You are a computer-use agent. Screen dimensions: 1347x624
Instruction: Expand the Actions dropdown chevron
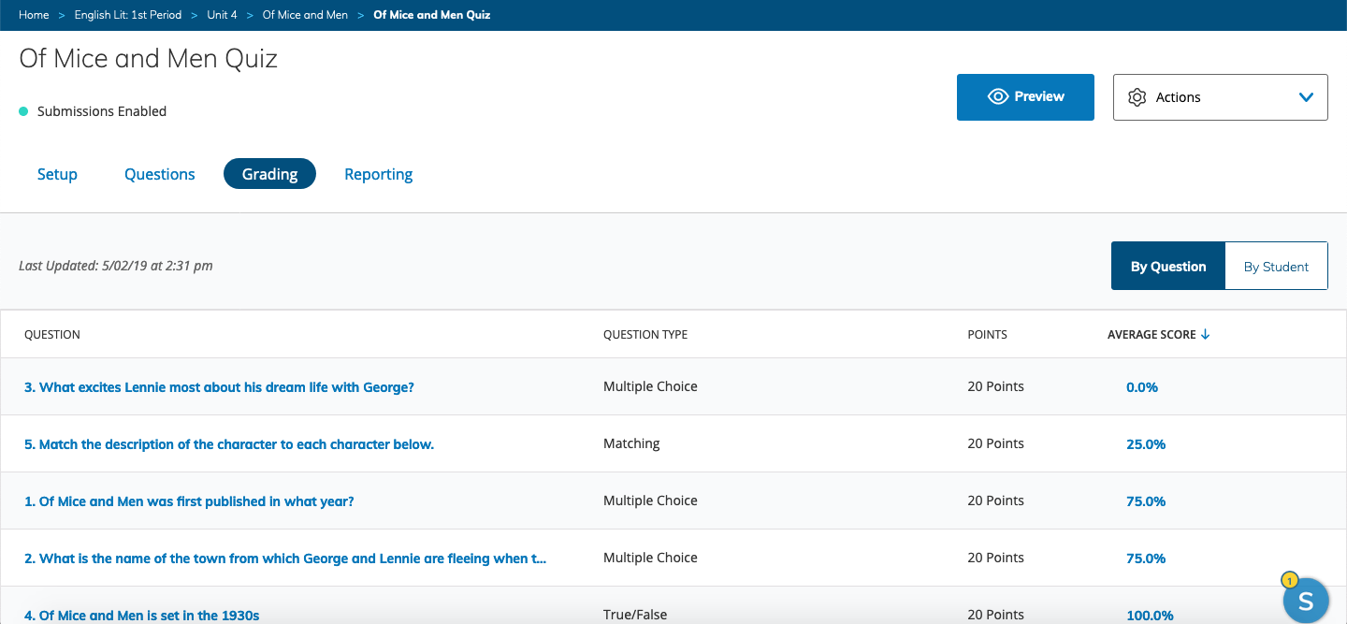[1306, 97]
